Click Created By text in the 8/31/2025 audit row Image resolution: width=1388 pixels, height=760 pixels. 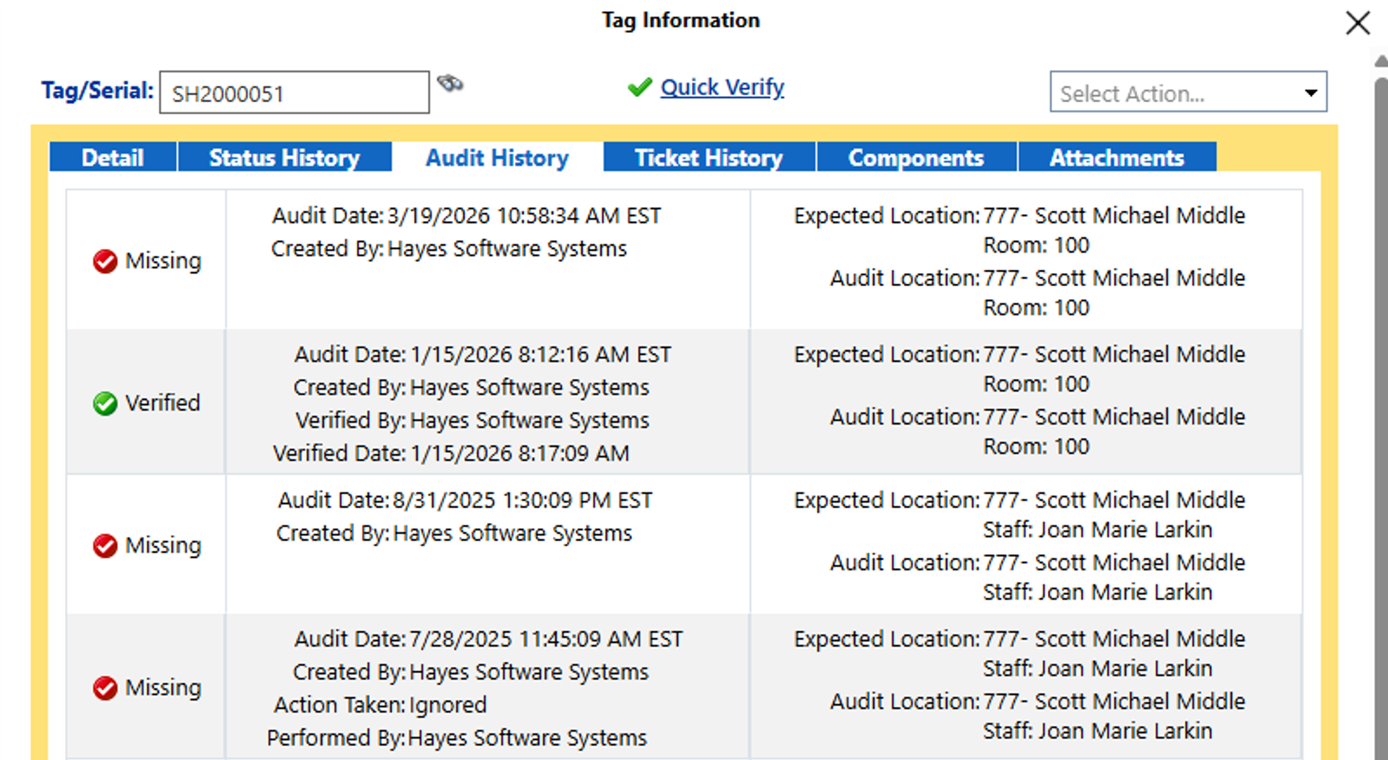454,532
